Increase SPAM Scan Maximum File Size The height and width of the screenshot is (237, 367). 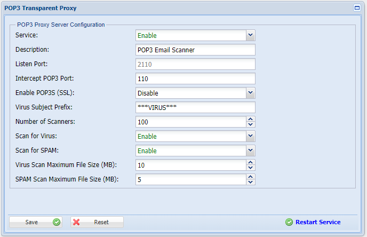click(x=251, y=177)
